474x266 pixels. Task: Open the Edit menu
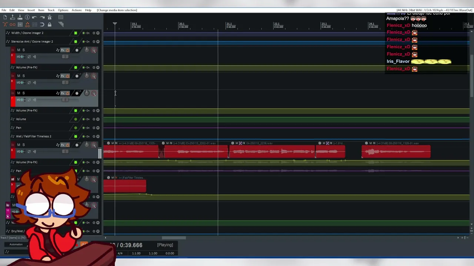[12, 10]
